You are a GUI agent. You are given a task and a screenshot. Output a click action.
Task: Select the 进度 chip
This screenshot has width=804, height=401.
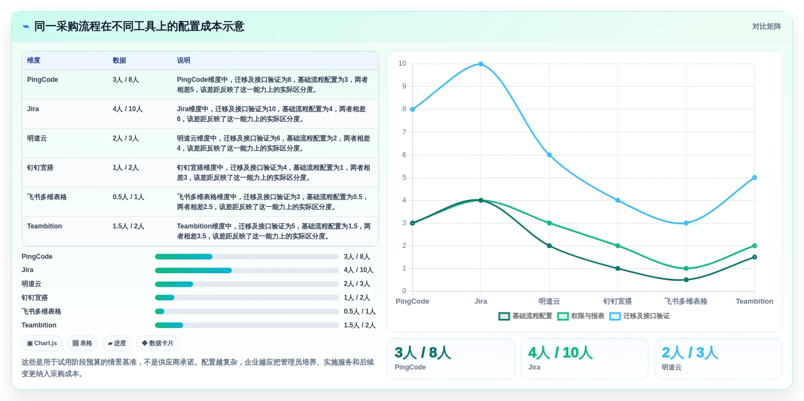coord(117,343)
